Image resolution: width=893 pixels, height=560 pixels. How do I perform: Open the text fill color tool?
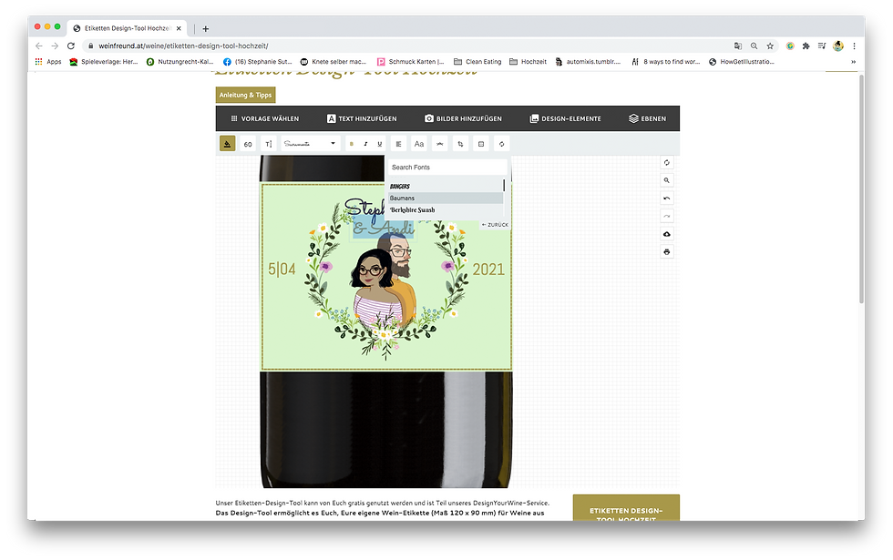227,144
